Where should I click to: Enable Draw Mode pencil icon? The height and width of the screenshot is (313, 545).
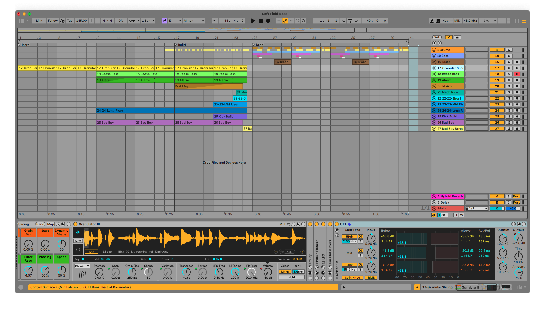(432, 21)
